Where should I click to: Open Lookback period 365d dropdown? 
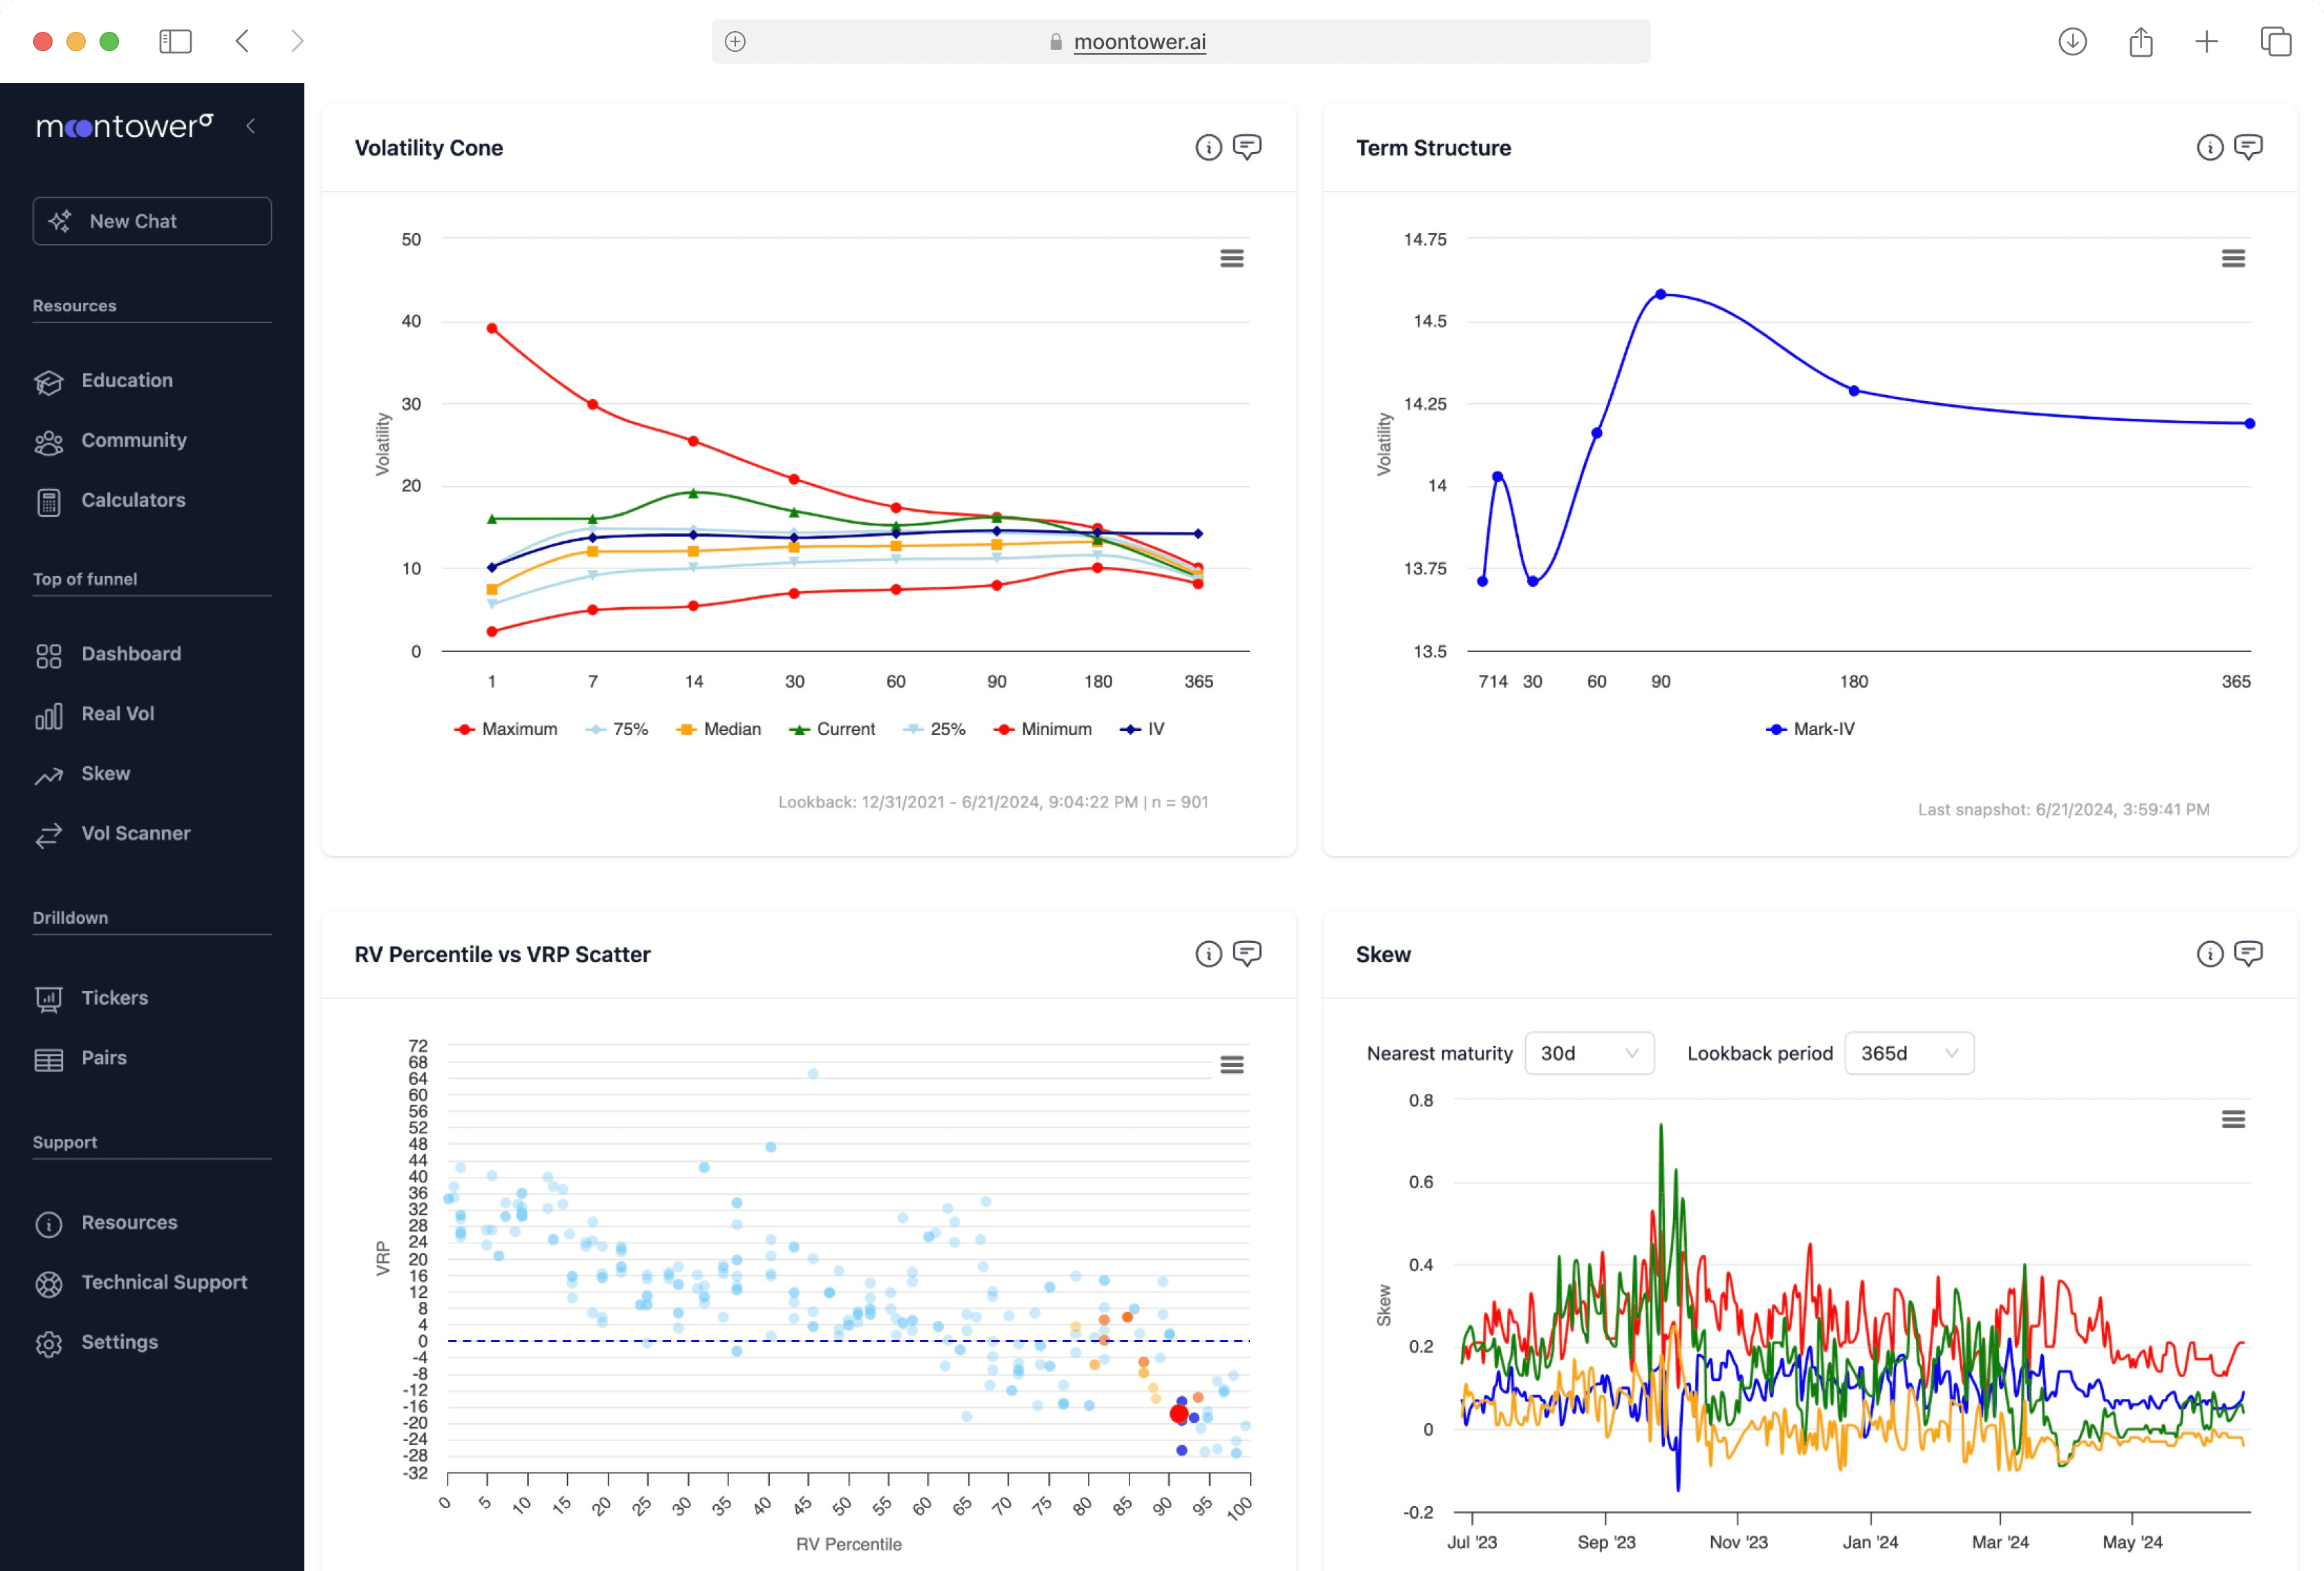[x=1908, y=1053]
